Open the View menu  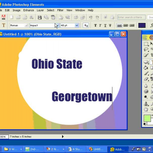point(69,10)
